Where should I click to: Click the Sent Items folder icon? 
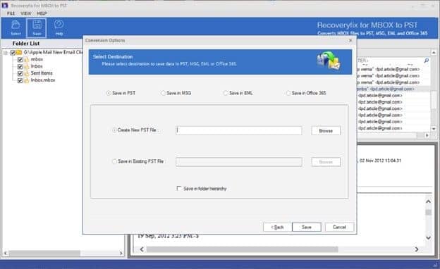(x=26, y=73)
